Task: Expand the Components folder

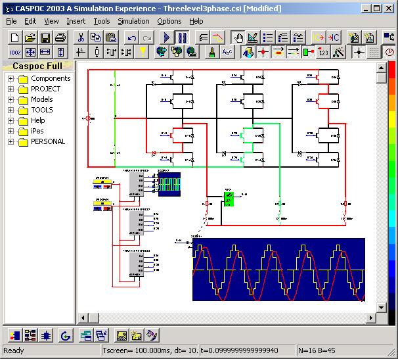Action: coord(11,78)
